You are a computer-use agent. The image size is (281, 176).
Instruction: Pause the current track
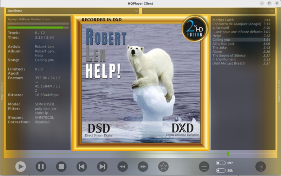[x=41, y=167]
